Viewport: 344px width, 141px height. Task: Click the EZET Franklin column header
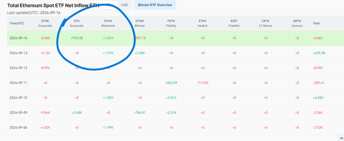pyautogui.click(x=234, y=23)
